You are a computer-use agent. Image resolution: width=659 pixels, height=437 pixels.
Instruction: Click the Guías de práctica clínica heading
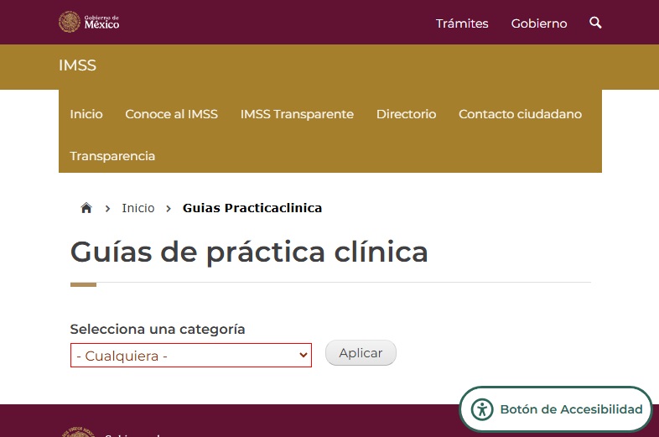pos(249,252)
